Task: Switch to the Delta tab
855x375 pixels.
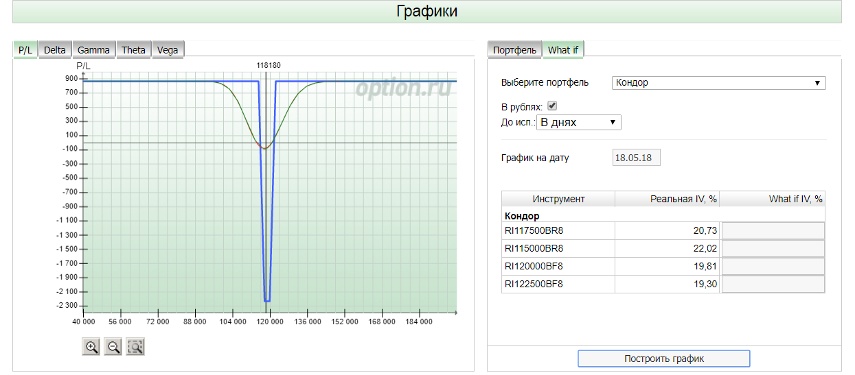Action: coord(55,49)
